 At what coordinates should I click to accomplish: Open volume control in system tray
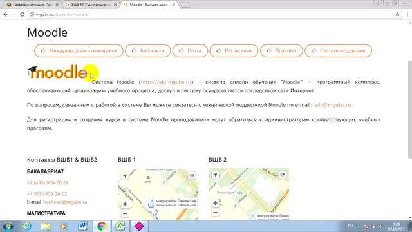(380, 226)
